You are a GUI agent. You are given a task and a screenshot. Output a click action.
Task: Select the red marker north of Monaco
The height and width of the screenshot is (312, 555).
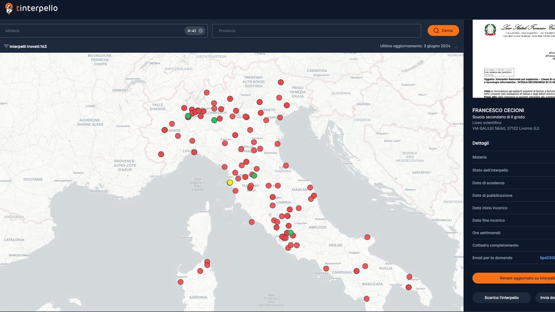(x=161, y=154)
